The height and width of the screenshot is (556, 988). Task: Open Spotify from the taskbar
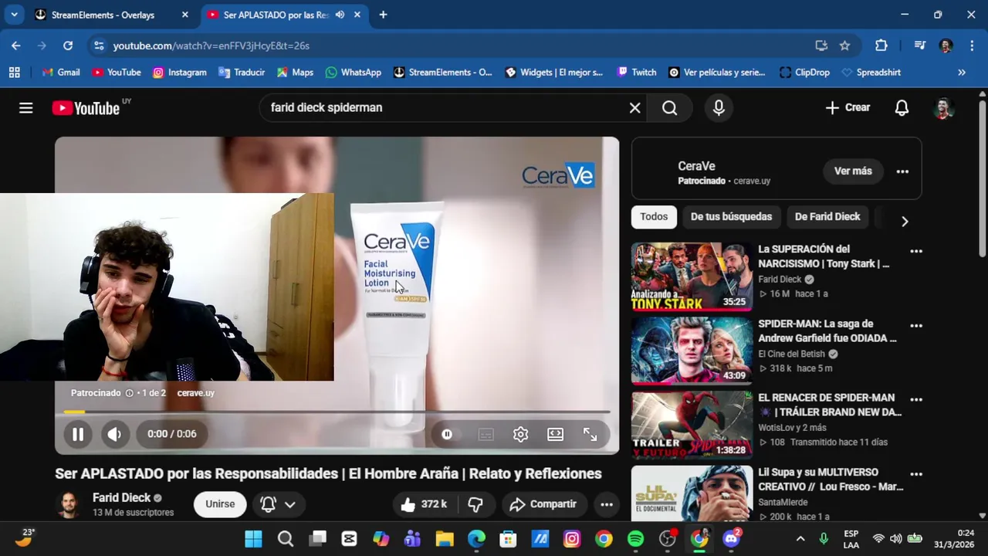[635, 538]
